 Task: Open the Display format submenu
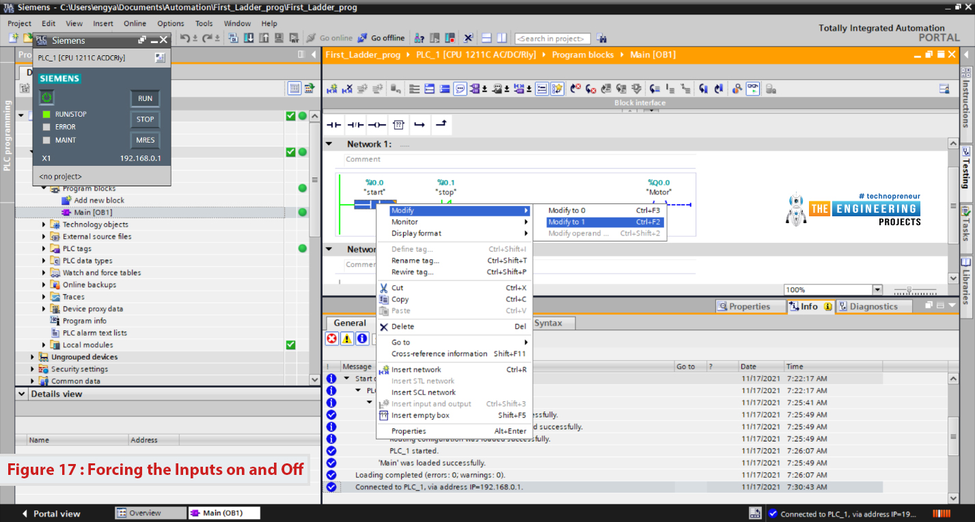(454, 233)
